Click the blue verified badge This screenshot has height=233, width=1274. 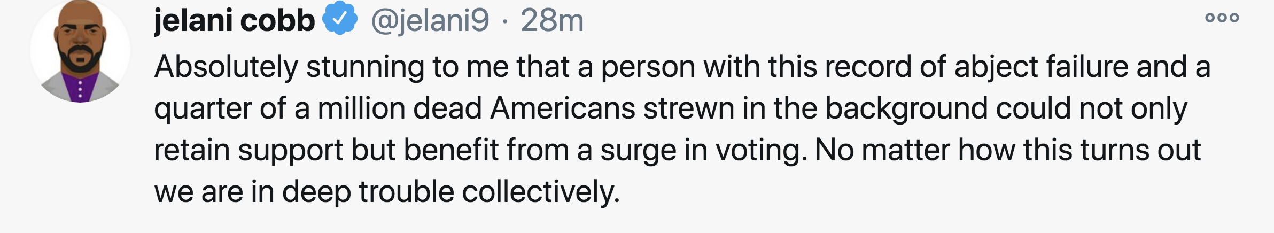coord(339,19)
